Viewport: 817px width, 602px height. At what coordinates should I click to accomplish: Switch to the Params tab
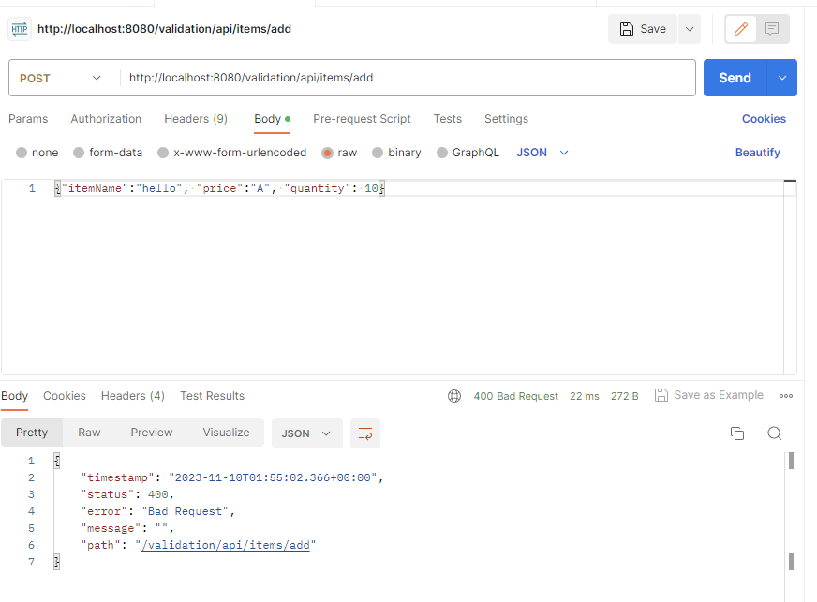pyautogui.click(x=28, y=119)
